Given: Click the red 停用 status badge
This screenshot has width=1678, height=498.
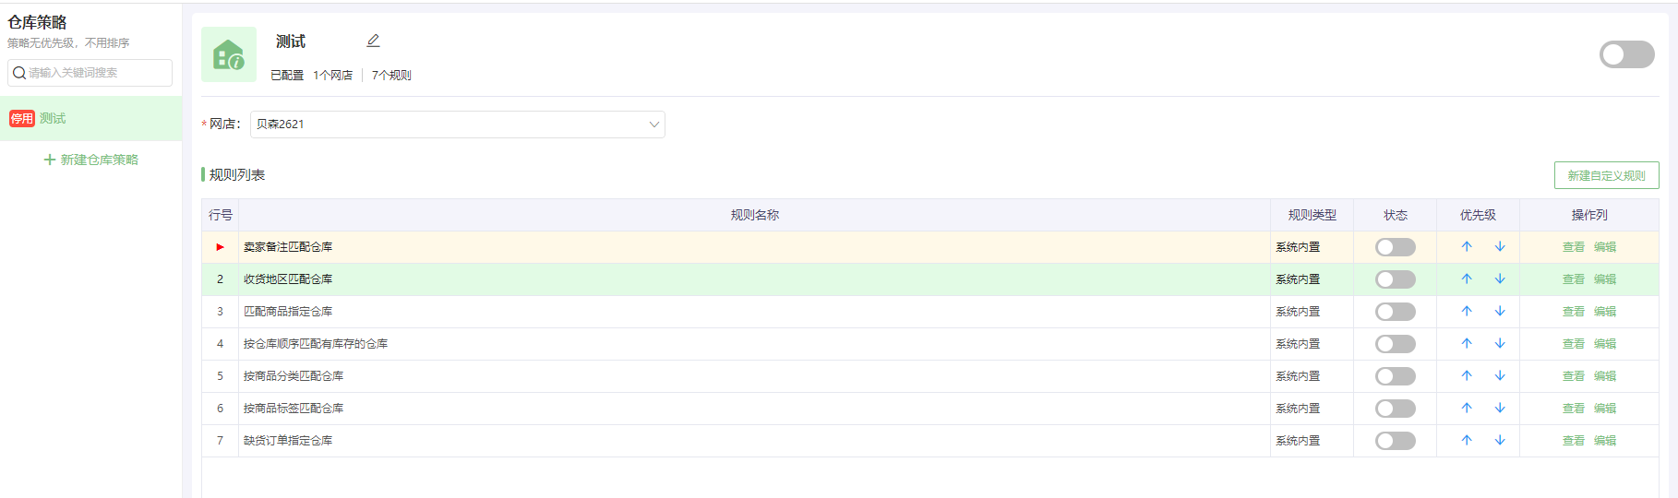Looking at the screenshot, I should click(x=22, y=118).
